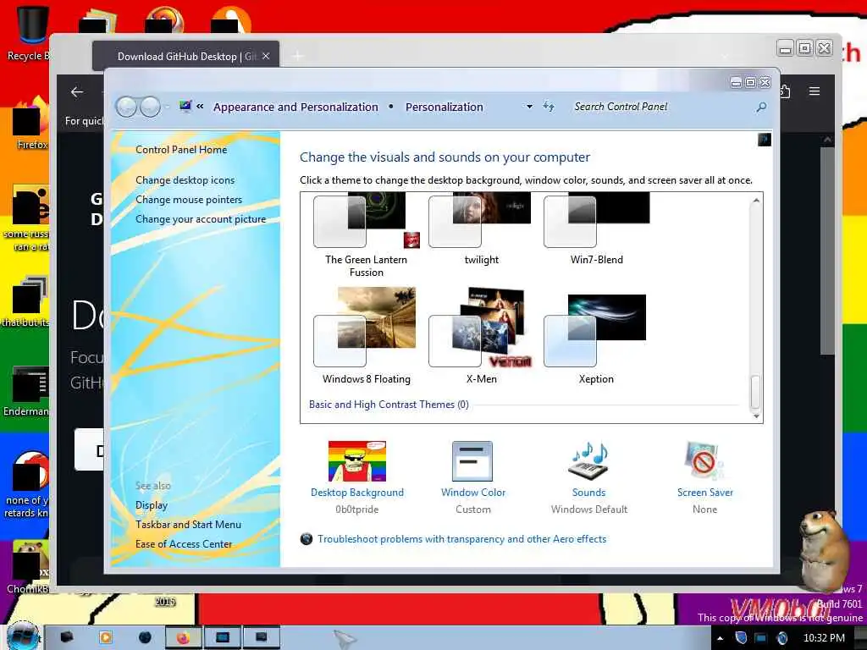867x650 pixels.
Task: Open Display in See also
Action: coord(152,505)
